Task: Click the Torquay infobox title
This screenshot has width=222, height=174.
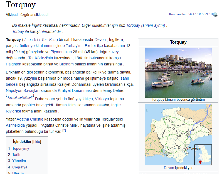Action: click(x=178, y=42)
